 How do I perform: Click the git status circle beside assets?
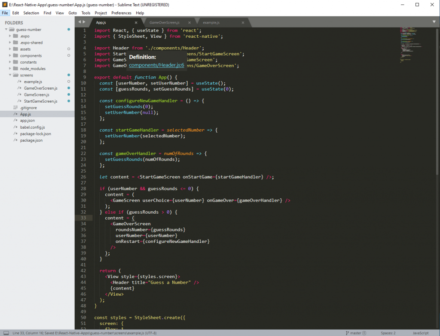pos(68,49)
